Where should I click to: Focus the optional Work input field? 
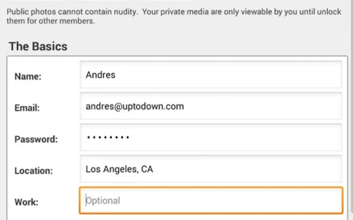(x=211, y=201)
